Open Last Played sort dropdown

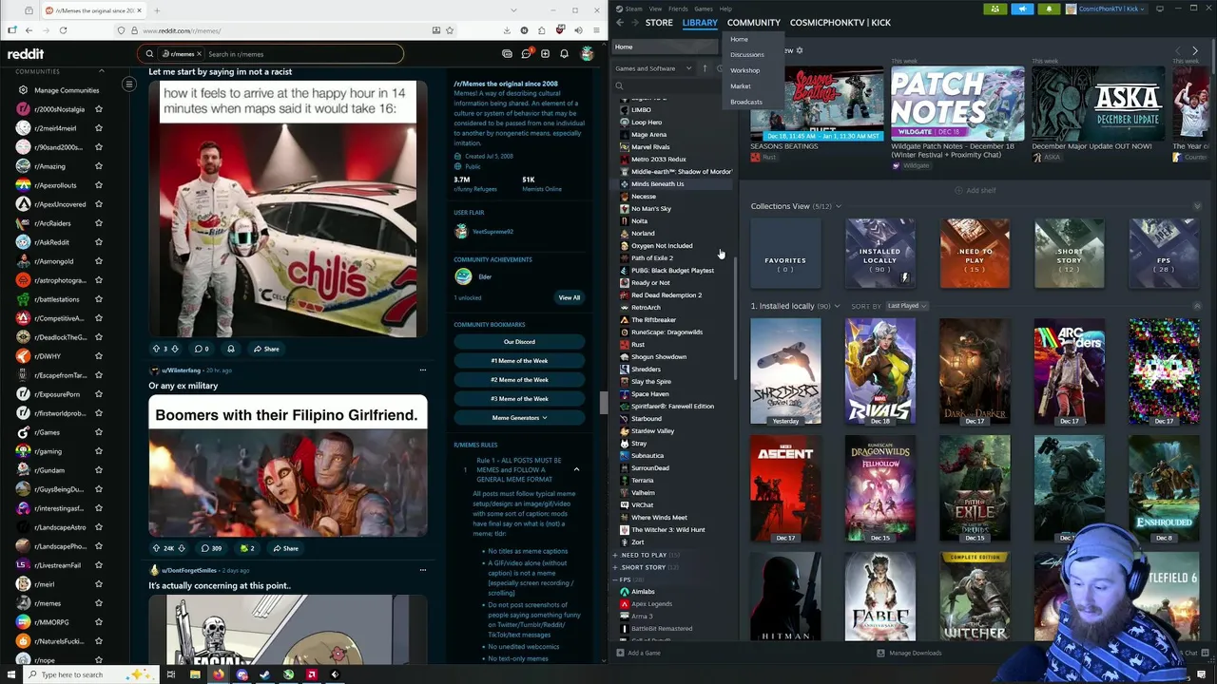[906, 306]
